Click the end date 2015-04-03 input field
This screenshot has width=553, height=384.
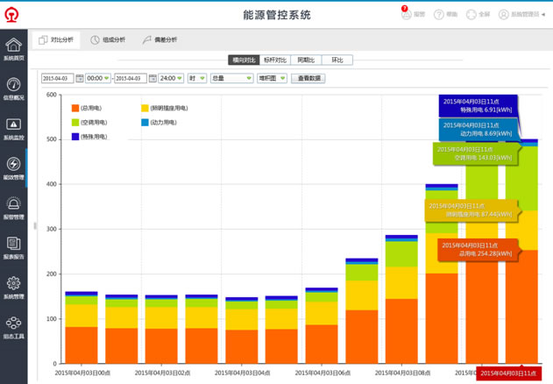131,78
